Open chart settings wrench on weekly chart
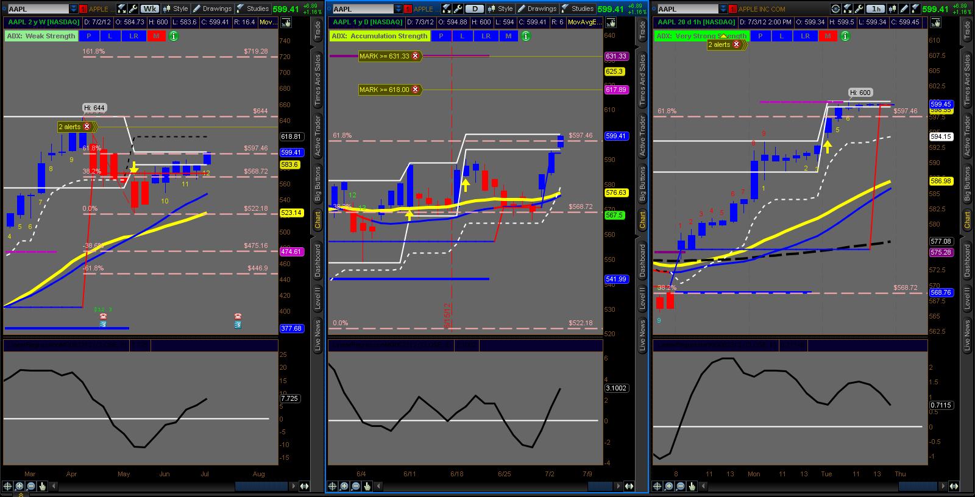 click(133, 9)
